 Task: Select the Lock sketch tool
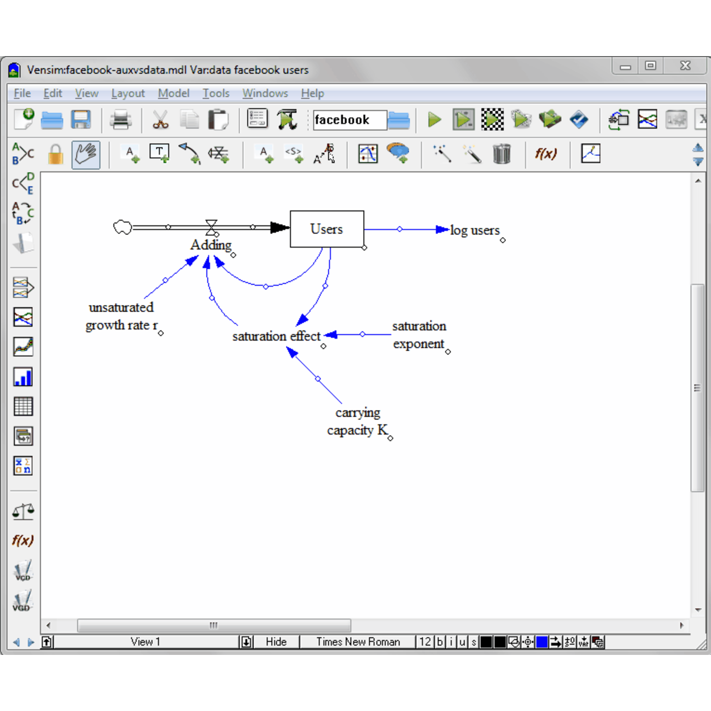[55, 154]
